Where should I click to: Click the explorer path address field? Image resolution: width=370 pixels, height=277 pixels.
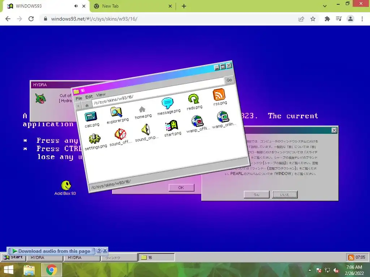(158, 92)
